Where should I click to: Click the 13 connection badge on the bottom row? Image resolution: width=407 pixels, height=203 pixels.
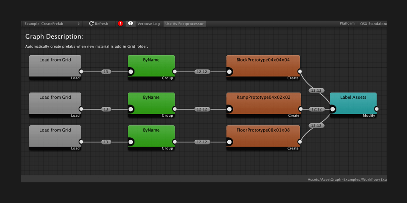tap(106, 142)
